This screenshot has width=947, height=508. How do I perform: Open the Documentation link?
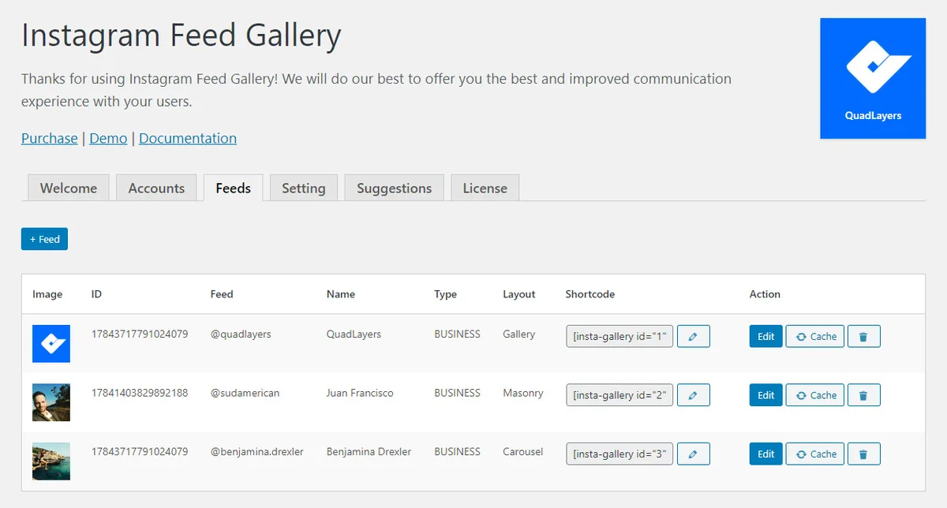click(188, 138)
